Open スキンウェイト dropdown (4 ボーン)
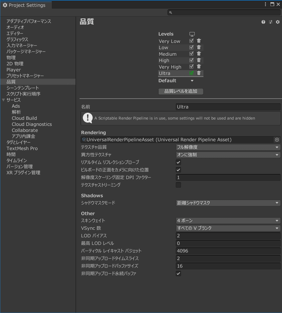Screen dimensions: 282x313 click(x=228, y=221)
